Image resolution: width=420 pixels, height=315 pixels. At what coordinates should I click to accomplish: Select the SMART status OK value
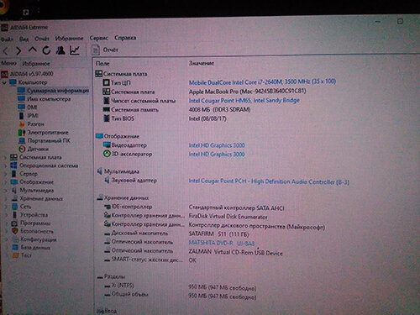point(192,260)
